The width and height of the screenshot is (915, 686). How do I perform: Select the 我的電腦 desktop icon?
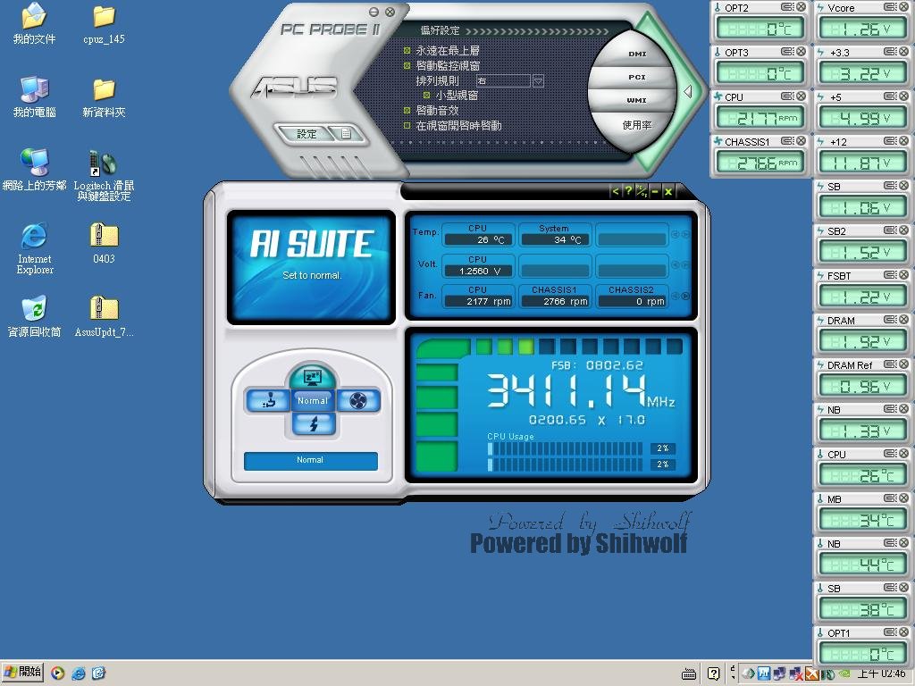tap(35, 96)
